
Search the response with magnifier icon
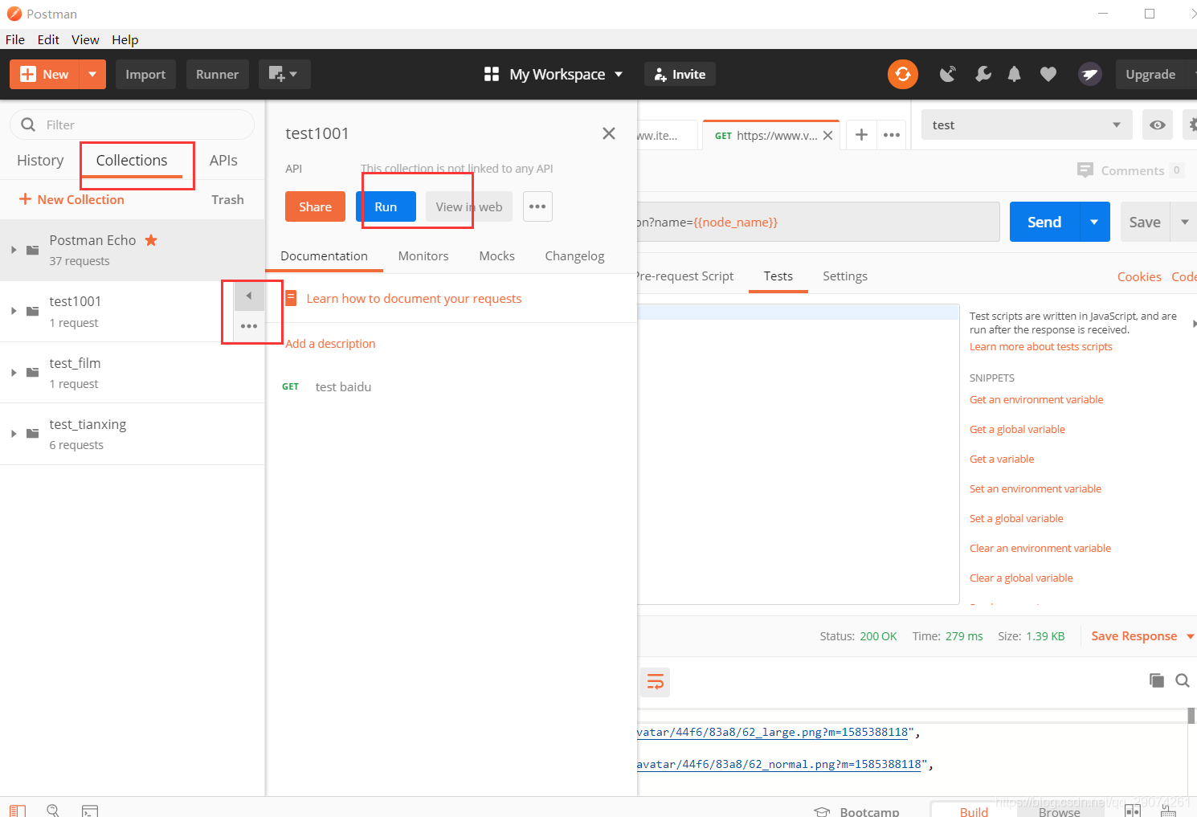pyautogui.click(x=1183, y=680)
